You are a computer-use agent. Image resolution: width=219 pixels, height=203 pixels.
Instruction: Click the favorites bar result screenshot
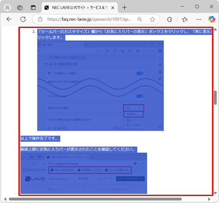(84, 173)
